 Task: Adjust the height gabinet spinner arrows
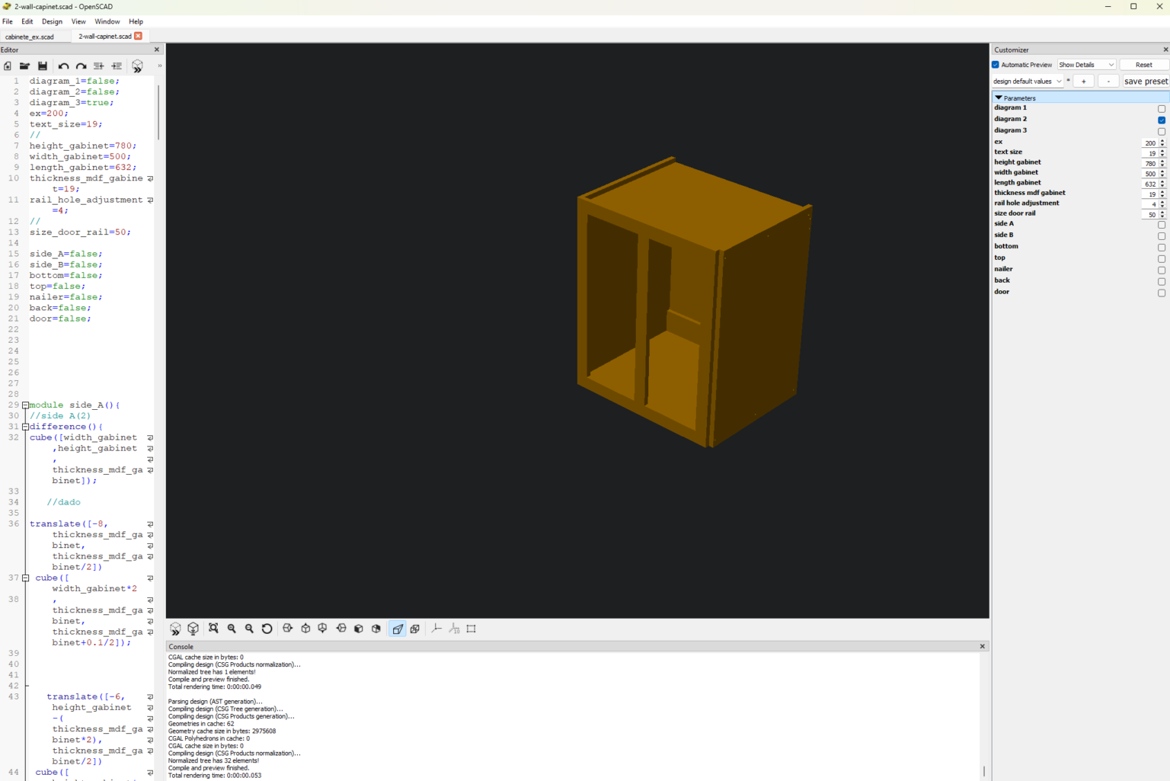(x=1162, y=164)
